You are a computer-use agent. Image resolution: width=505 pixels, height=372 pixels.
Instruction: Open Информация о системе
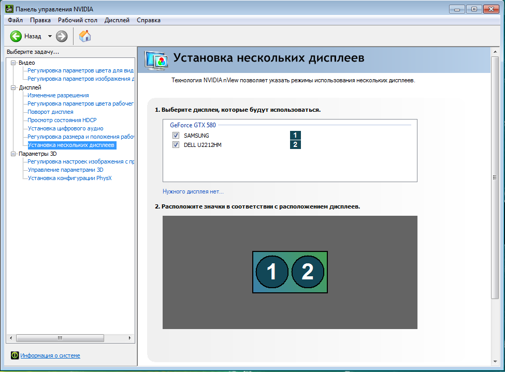(x=49, y=355)
